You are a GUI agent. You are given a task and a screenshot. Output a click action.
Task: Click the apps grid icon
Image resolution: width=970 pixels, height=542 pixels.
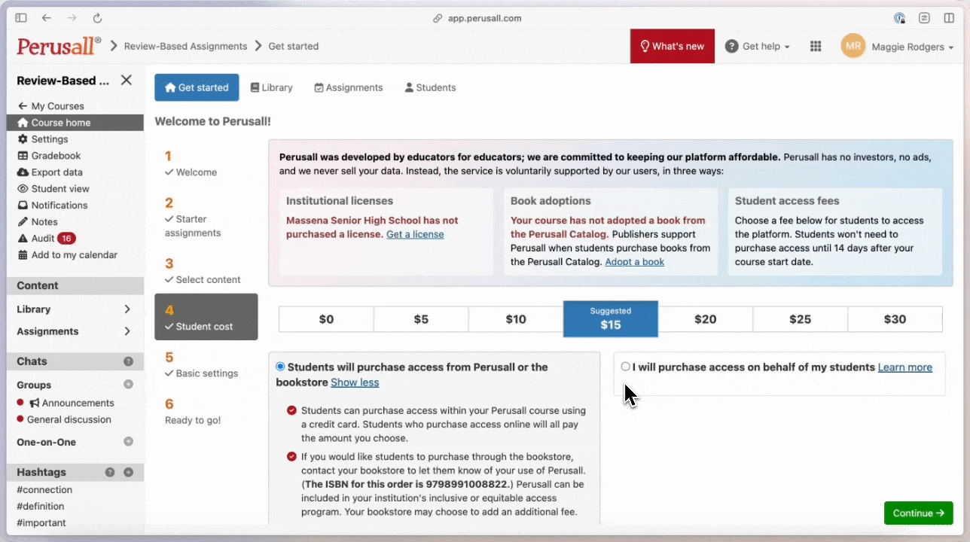[815, 47]
